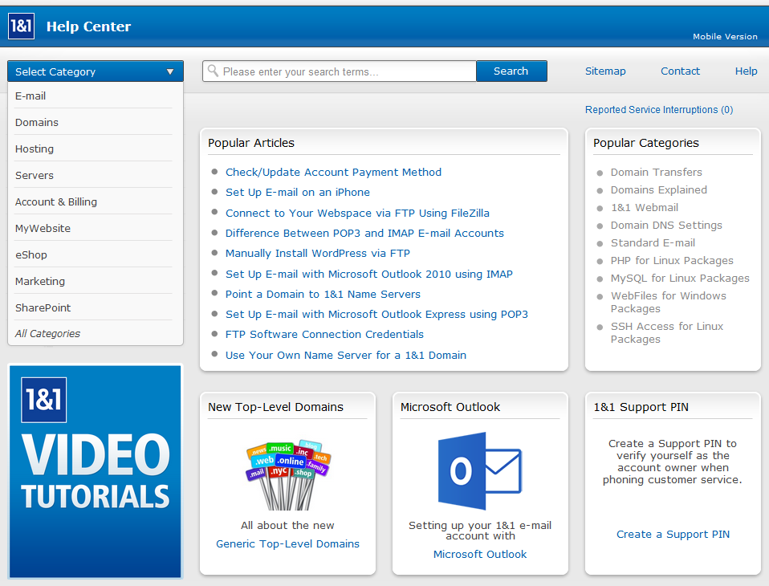Open Use Your Own Name Server article

[x=346, y=355]
